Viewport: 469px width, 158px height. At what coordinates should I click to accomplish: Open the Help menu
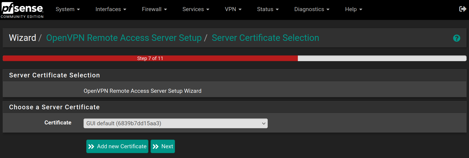(x=354, y=9)
